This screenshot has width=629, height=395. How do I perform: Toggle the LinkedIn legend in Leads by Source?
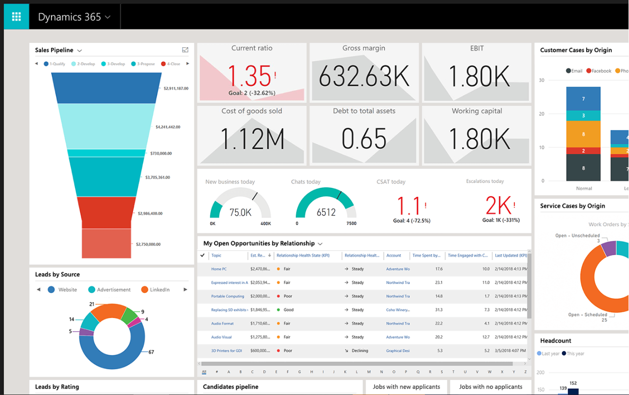pos(155,290)
